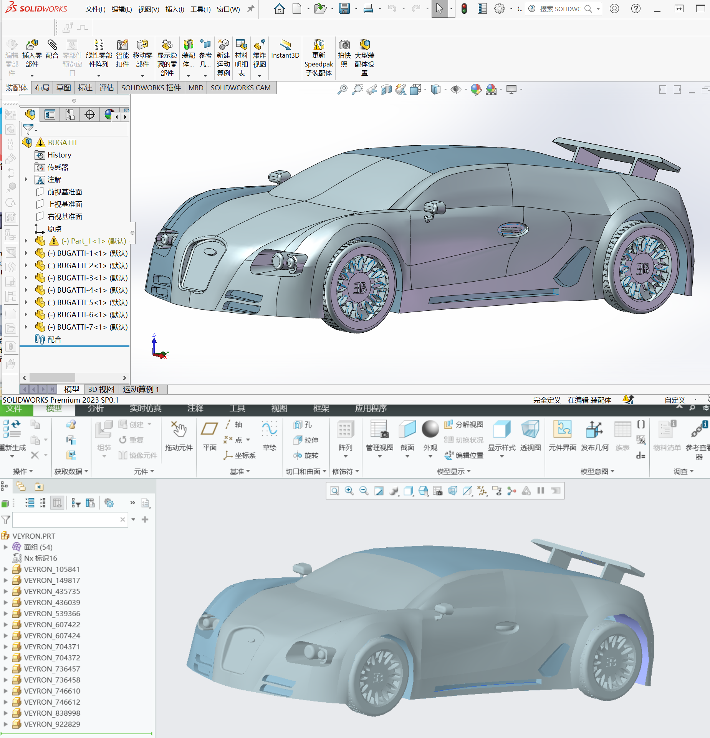Switch to the SOLIDWORKS CAM tab

240,88
